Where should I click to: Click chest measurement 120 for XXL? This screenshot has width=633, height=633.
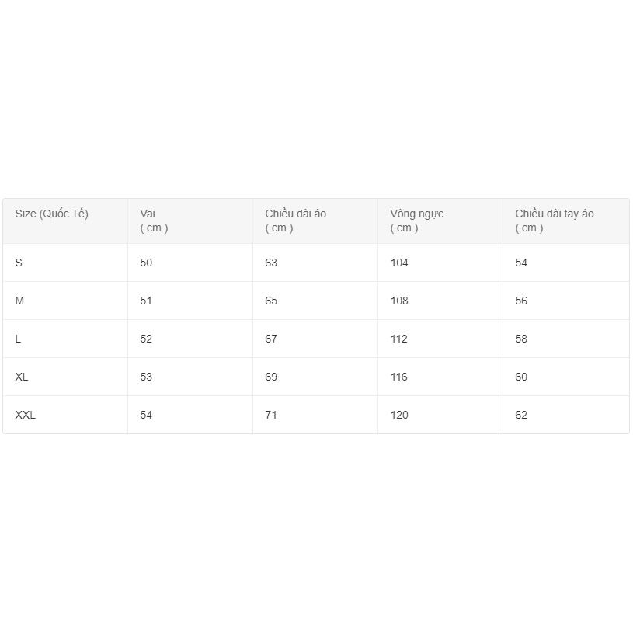pyautogui.click(x=399, y=415)
